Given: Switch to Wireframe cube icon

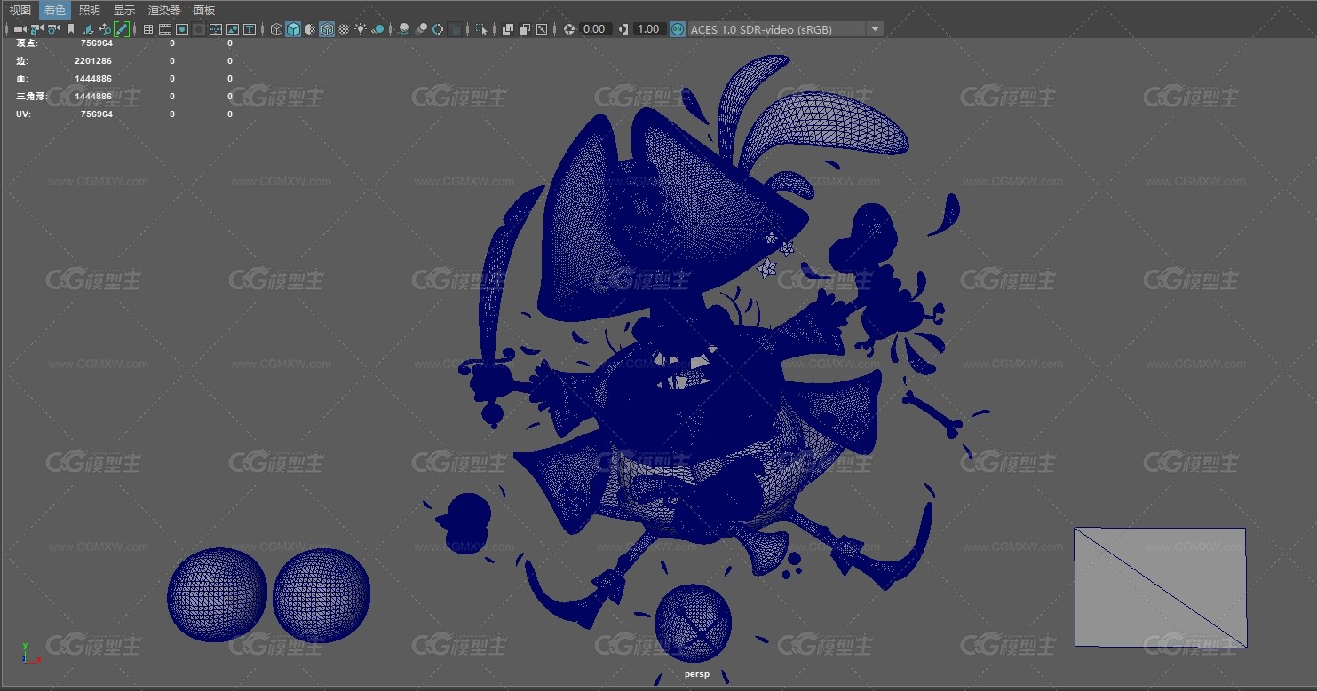Looking at the screenshot, I should coord(276,29).
